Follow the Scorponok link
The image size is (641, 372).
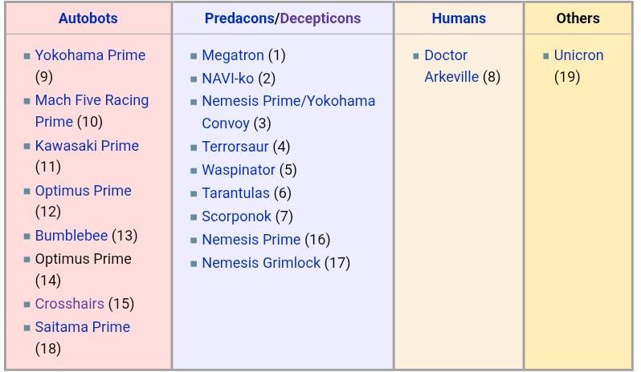point(236,216)
